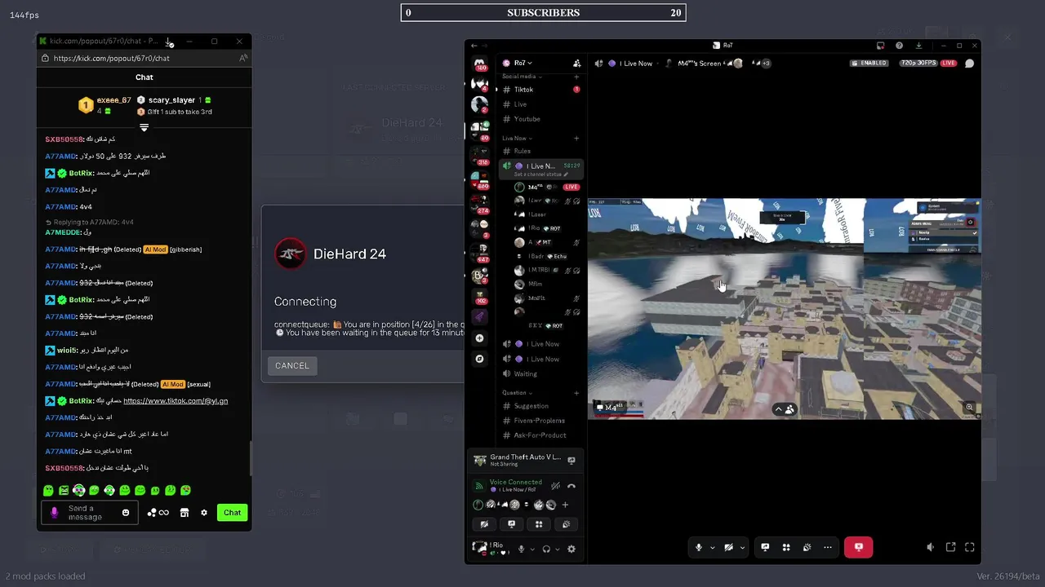Open Fivem-Proplems channel

539,421
